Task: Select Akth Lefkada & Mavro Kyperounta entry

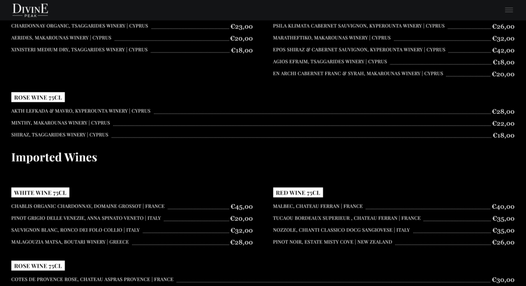Action: [x=81, y=111]
